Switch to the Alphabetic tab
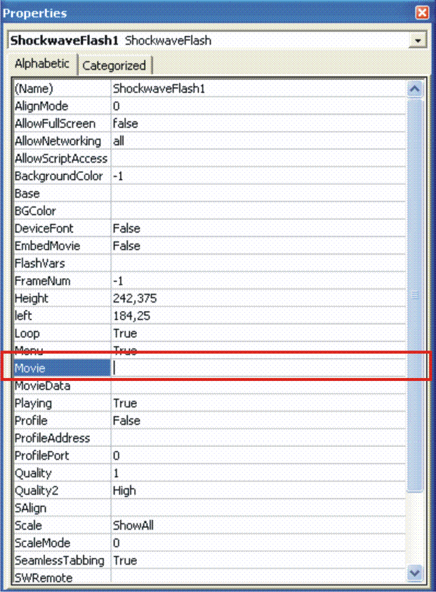Image resolution: width=436 pixels, height=592 pixels. pyautogui.click(x=42, y=64)
